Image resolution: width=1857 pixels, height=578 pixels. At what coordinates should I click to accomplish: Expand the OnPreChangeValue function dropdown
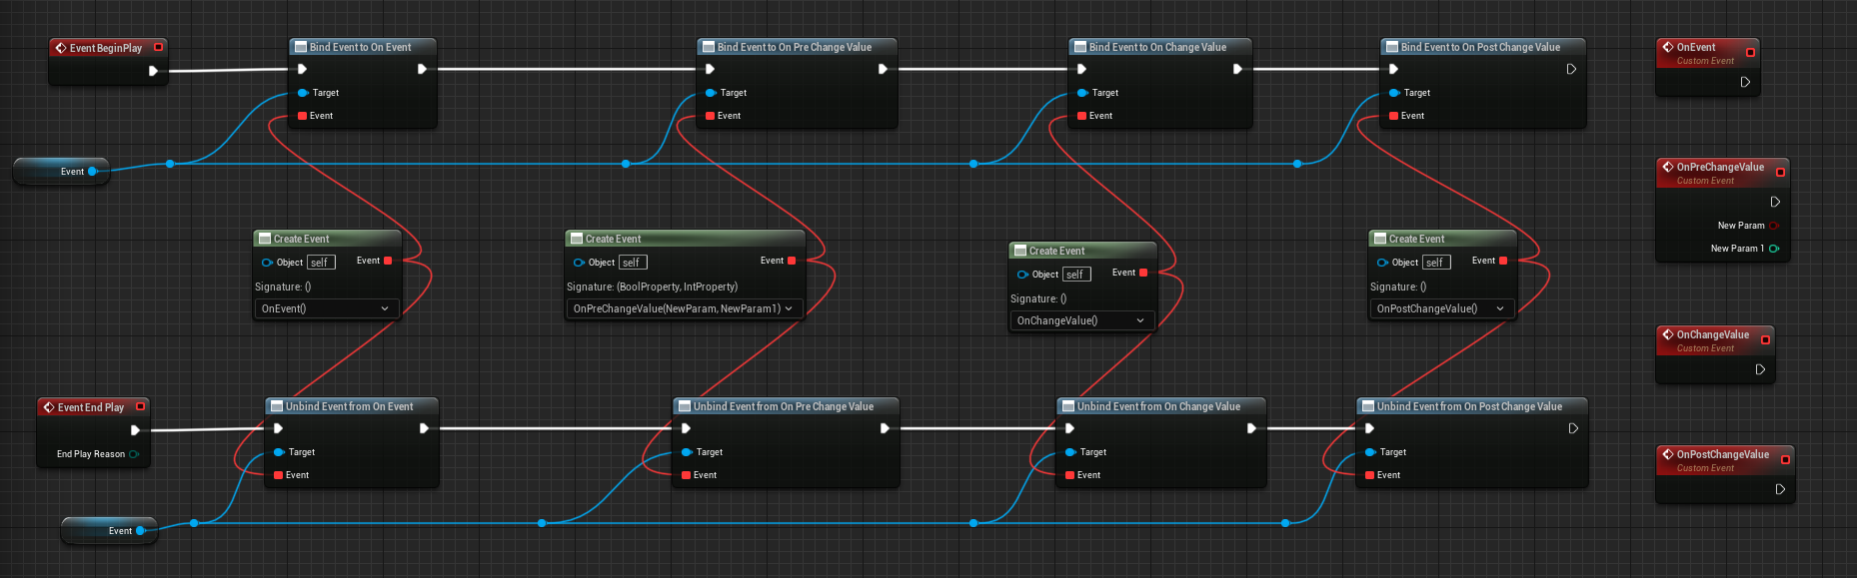click(x=684, y=308)
